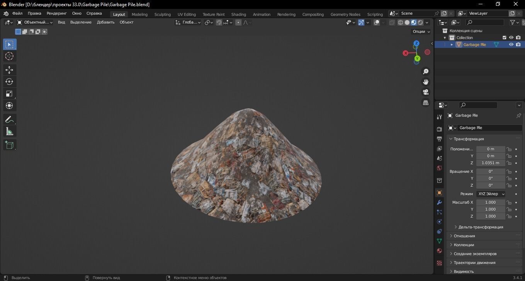Click the viewport zoom magnifier icon
Viewport: 525px width, 281px height.
(426, 72)
